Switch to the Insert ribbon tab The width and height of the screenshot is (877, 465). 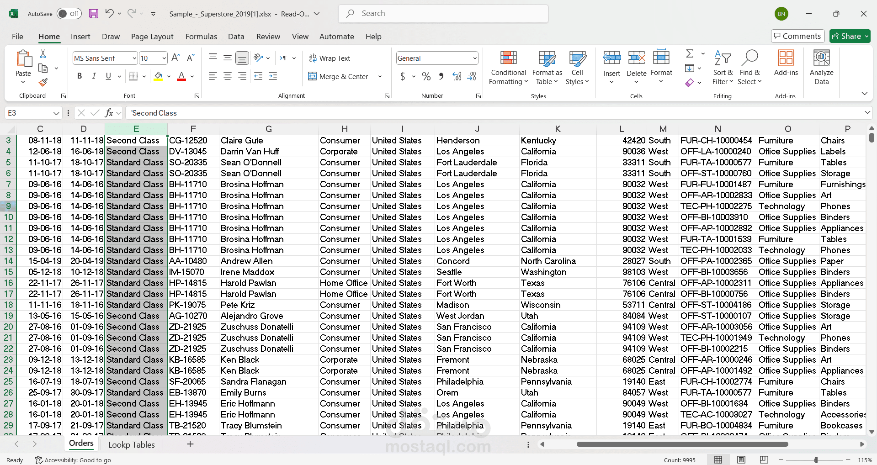point(80,37)
